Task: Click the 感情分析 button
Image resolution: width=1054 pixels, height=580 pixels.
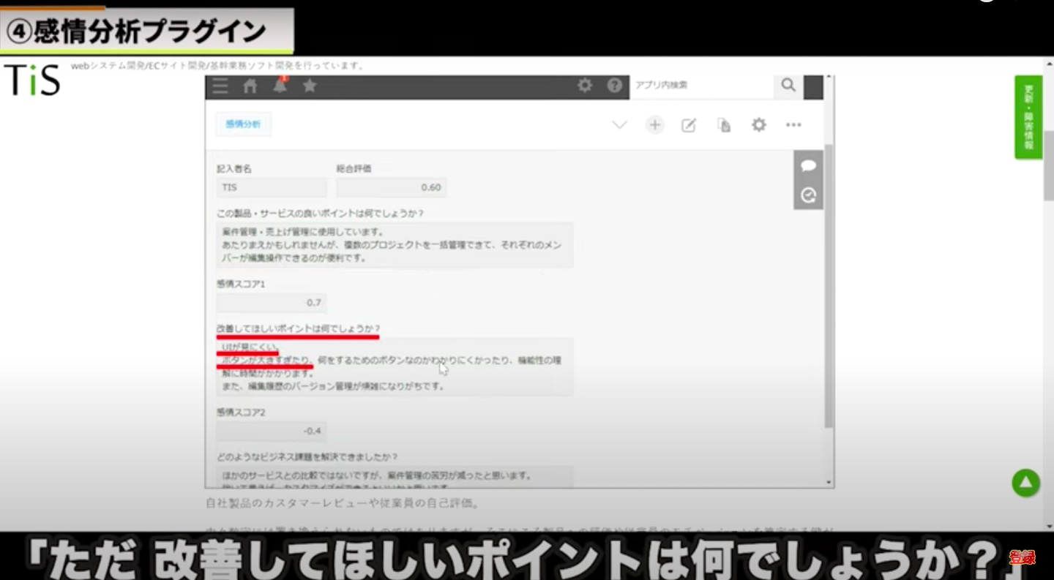Action: tap(243, 124)
